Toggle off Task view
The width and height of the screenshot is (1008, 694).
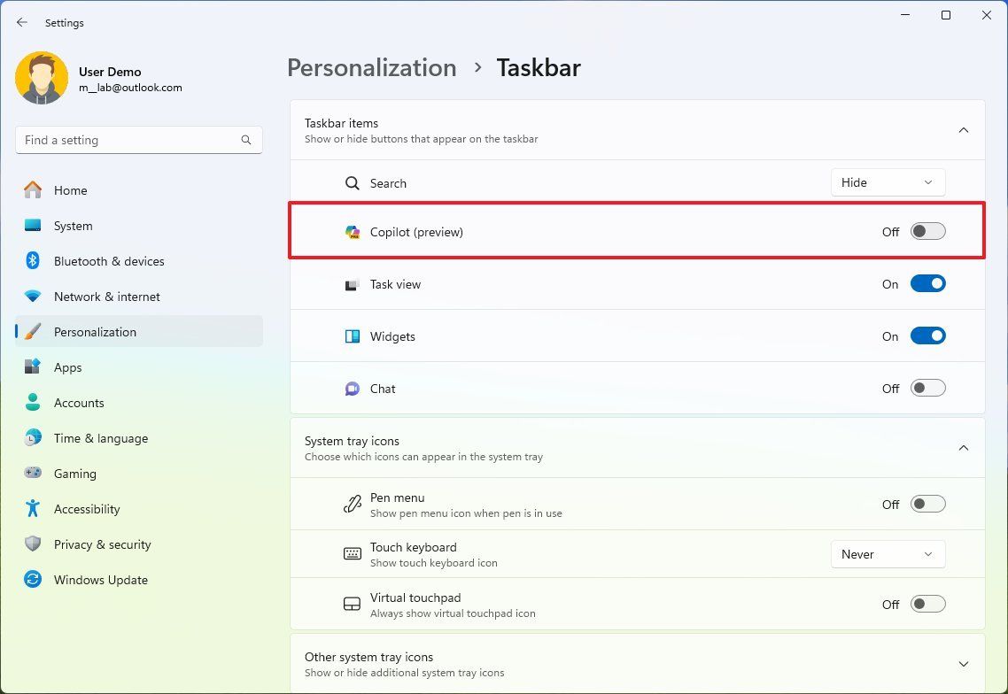(x=927, y=283)
